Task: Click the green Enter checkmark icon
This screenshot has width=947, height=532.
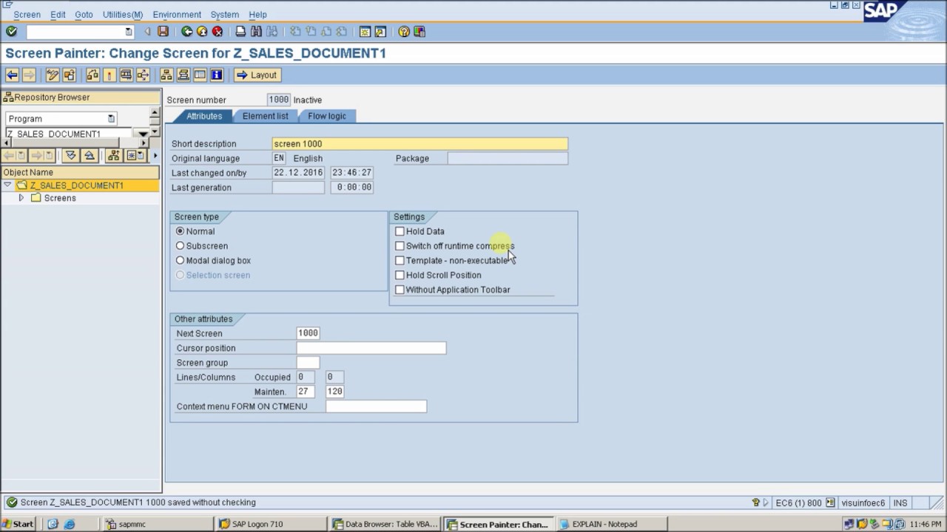Action: coord(11,32)
